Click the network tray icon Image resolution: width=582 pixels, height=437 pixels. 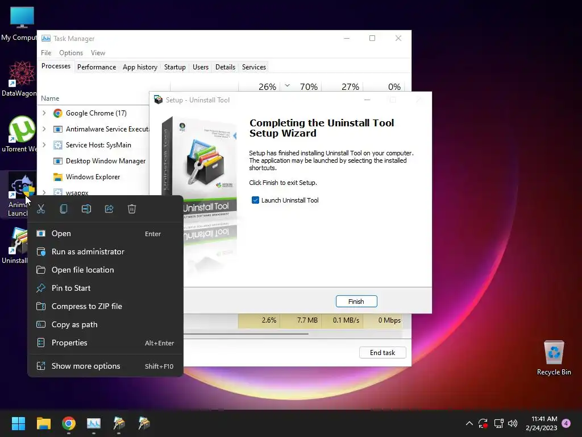point(498,423)
